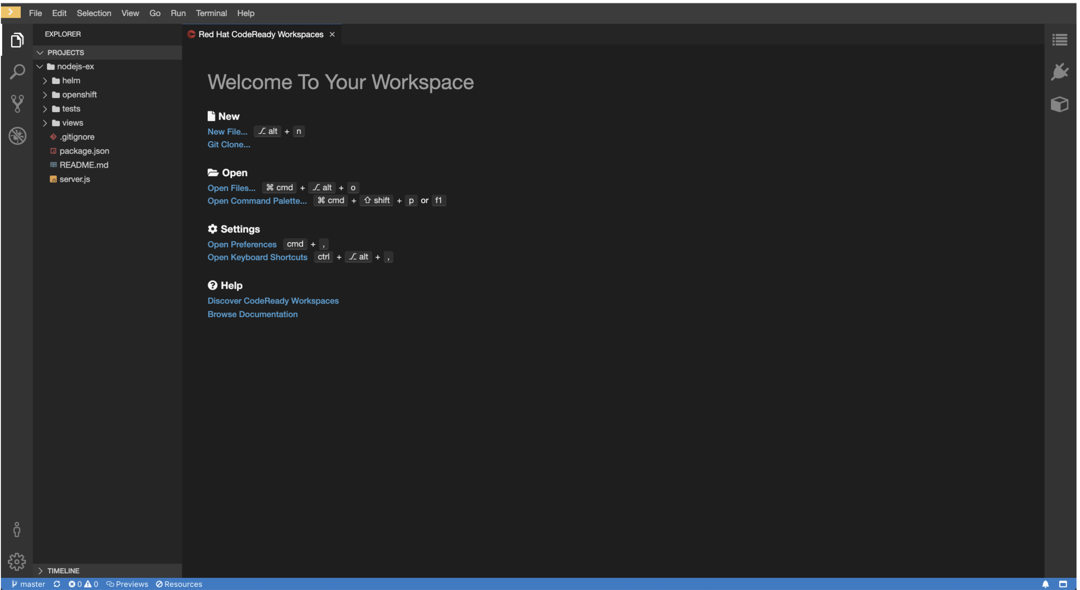Open the README.md file
Screen dimensions: 1080x590
84,165
